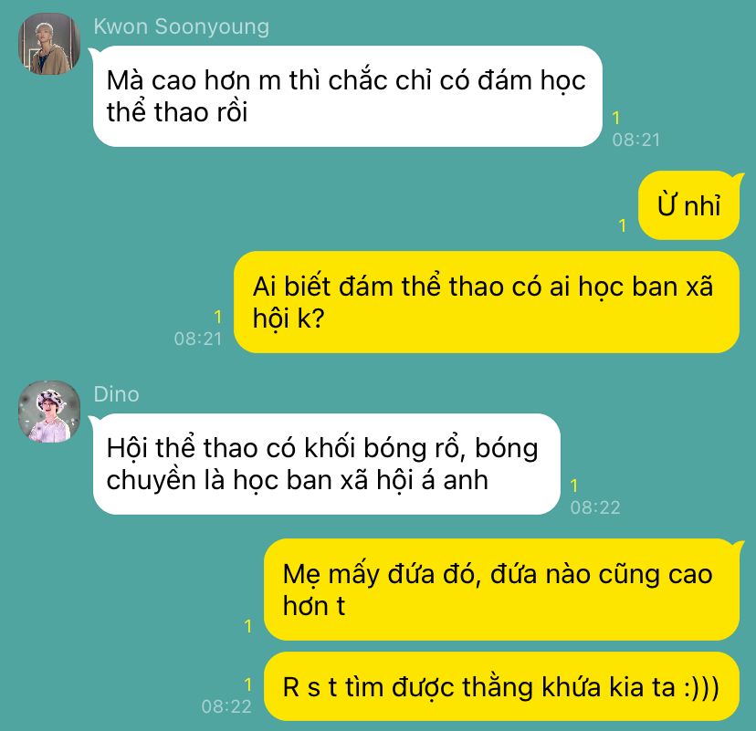Image resolution: width=756 pixels, height=731 pixels.
Task: Tap the Dino sender name
Action: point(116,394)
